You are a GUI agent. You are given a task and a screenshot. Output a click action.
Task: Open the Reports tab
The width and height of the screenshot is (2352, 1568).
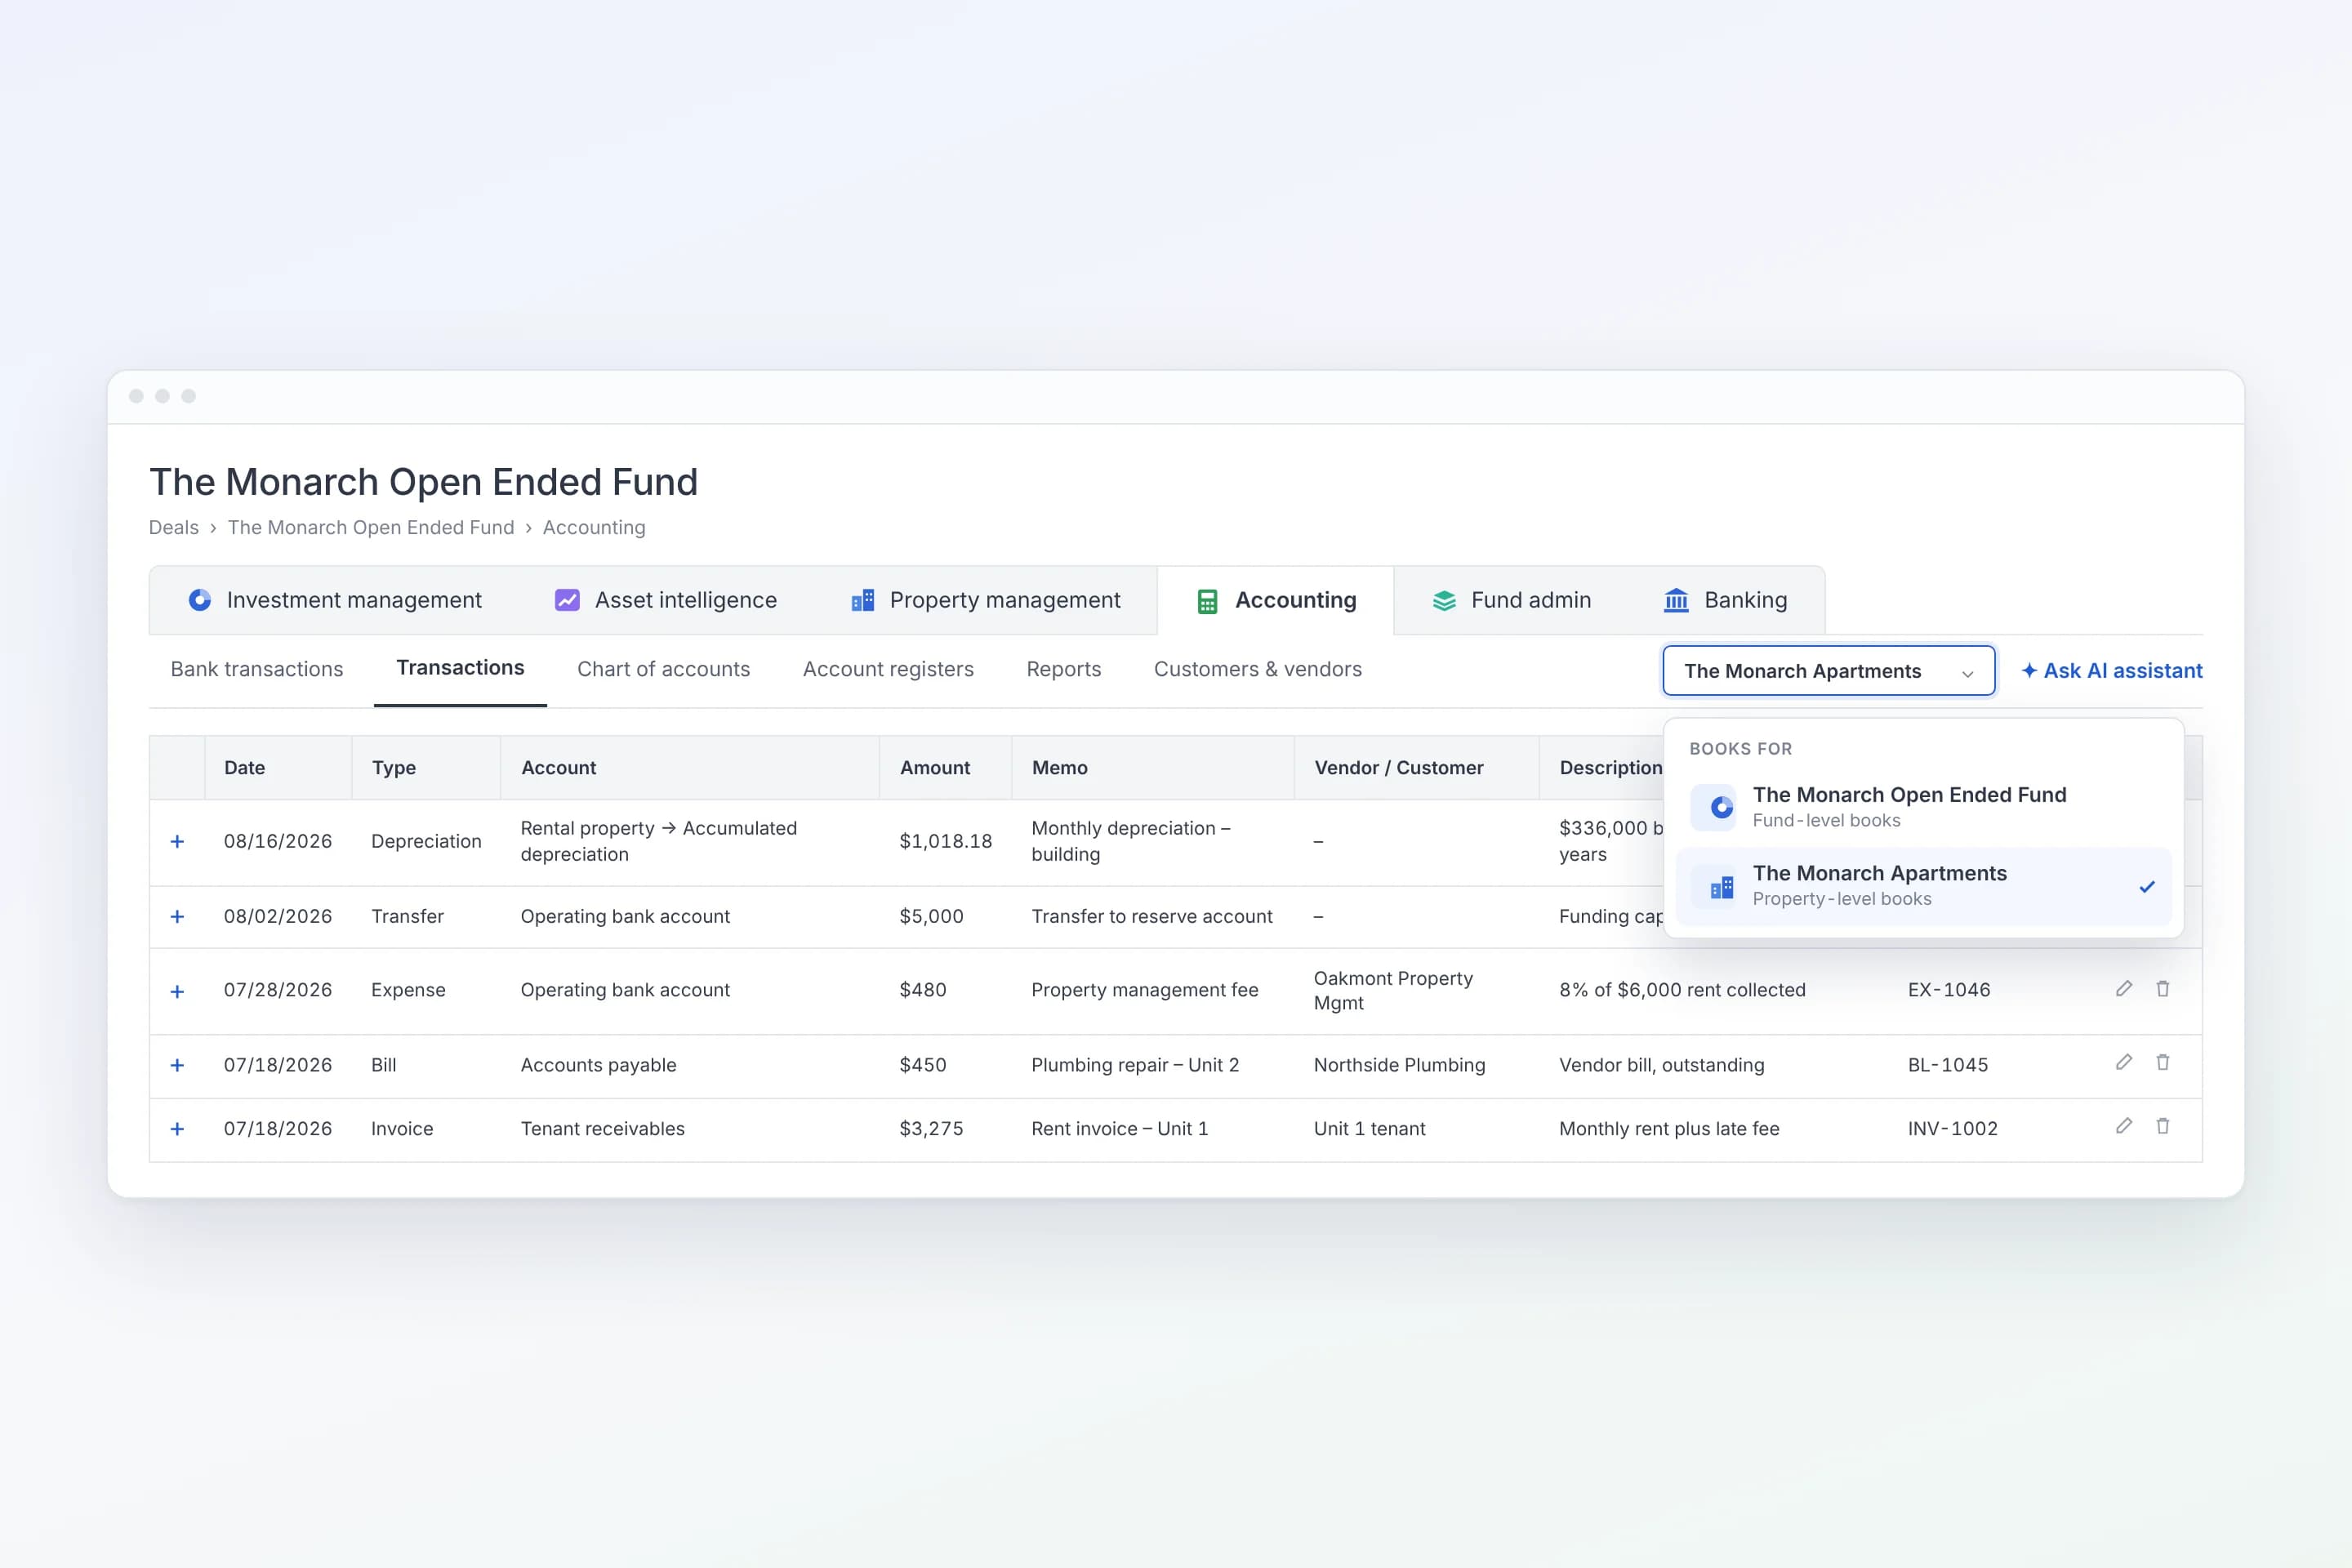(x=1064, y=669)
